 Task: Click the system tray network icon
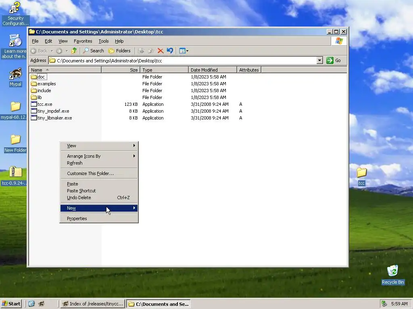pyautogui.click(x=384, y=304)
